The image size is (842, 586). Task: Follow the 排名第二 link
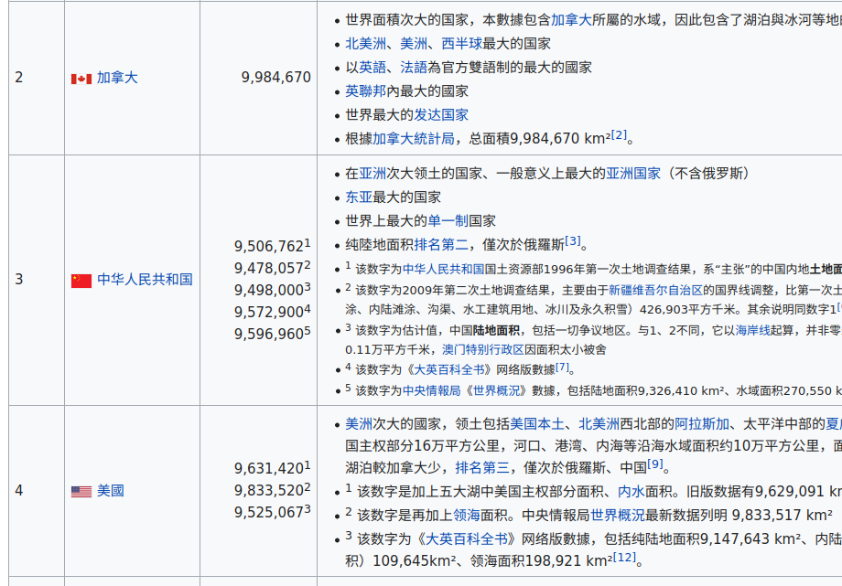pyautogui.click(x=441, y=245)
